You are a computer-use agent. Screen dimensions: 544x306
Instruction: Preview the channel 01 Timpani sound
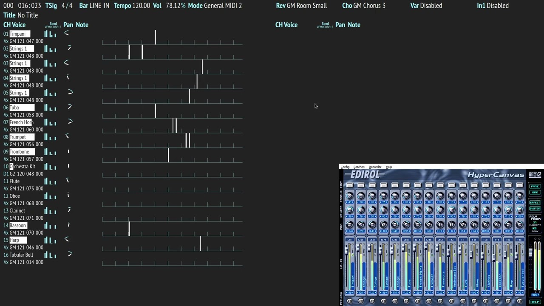click(x=350, y=301)
